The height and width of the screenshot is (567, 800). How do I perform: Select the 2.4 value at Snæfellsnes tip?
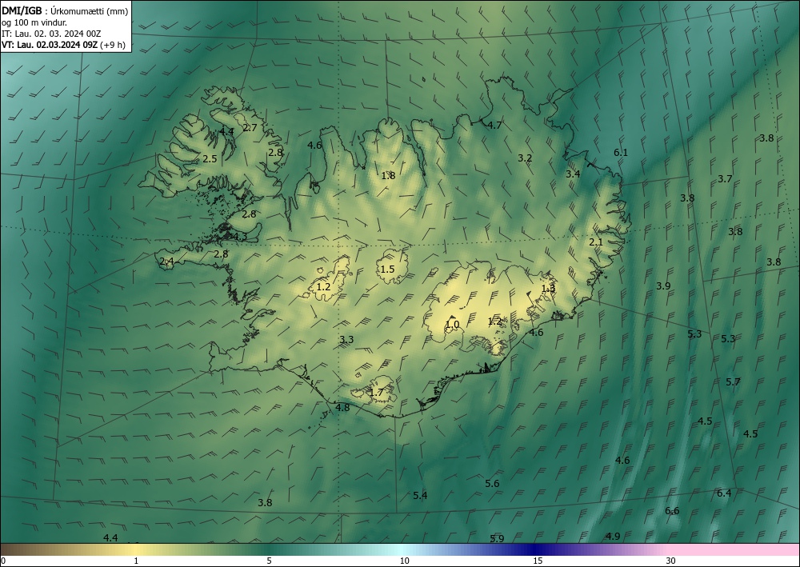[167, 262]
